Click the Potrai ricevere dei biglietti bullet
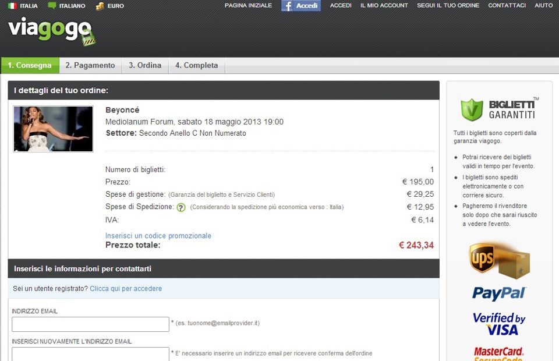Viewport: 559px width, 361px height. coord(498,161)
